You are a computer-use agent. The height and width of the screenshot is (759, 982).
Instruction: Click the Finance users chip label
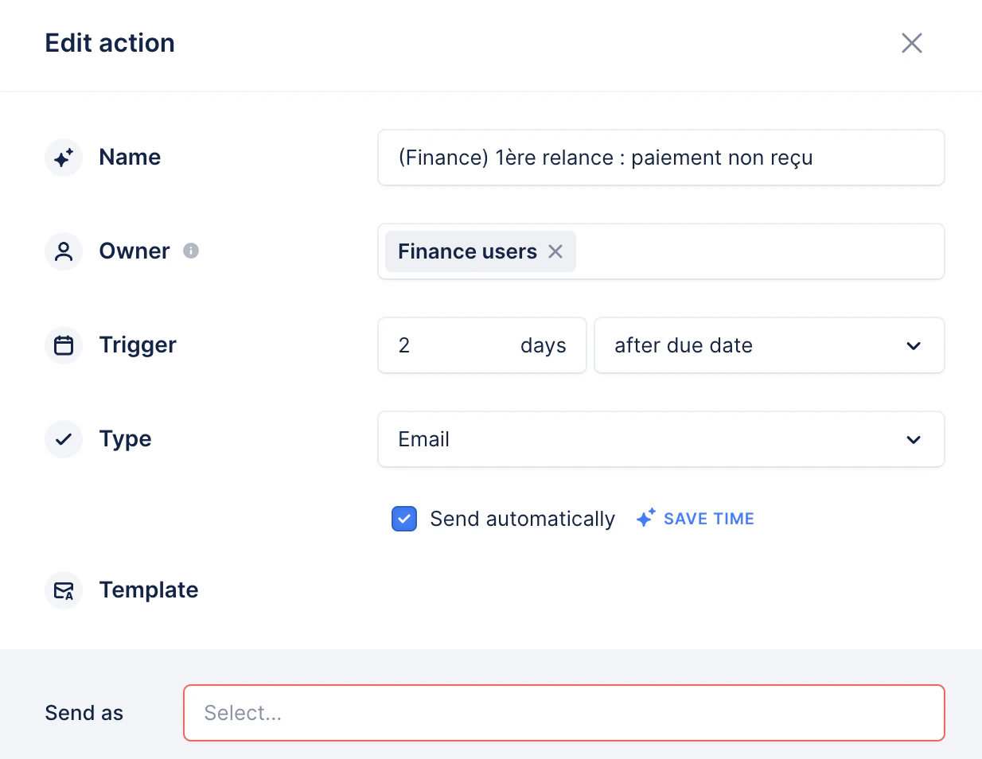(x=467, y=251)
